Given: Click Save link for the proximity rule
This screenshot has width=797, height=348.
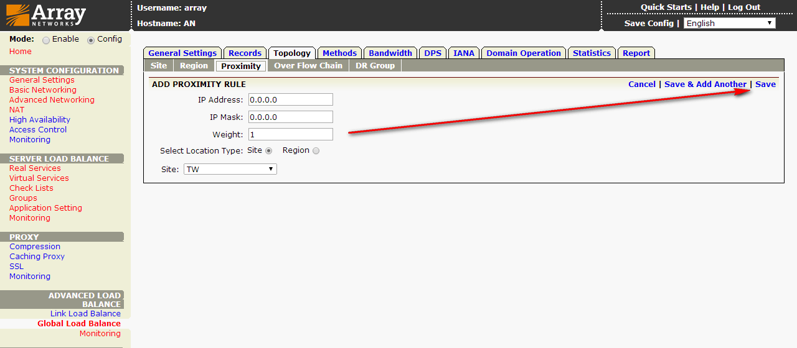Looking at the screenshot, I should [766, 84].
